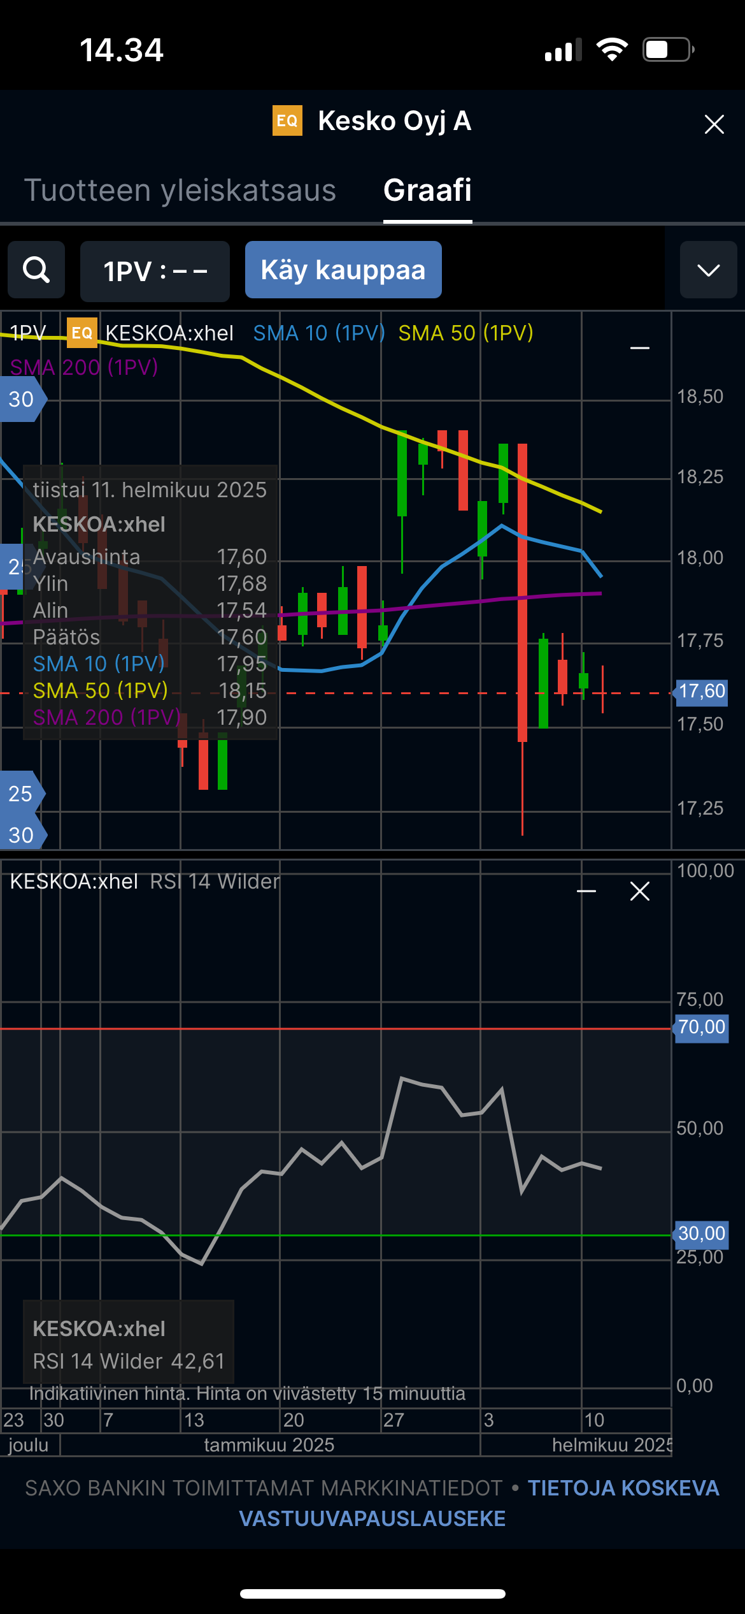Tap the tammikuu 2025 time axis label
This screenshot has height=1614, width=745.
(x=269, y=1445)
